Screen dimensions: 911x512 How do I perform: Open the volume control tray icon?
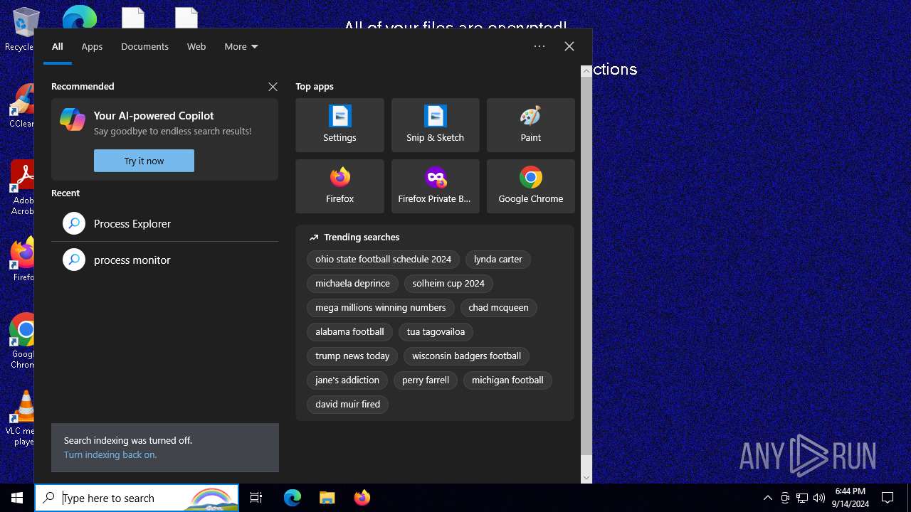point(819,498)
